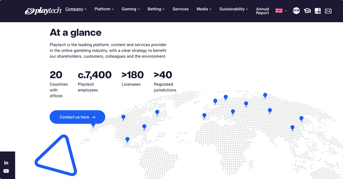Image resolution: width=343 pixels, height=179 pixels.
Task: Expand the Company menu
Action: [x=76, y=9]
